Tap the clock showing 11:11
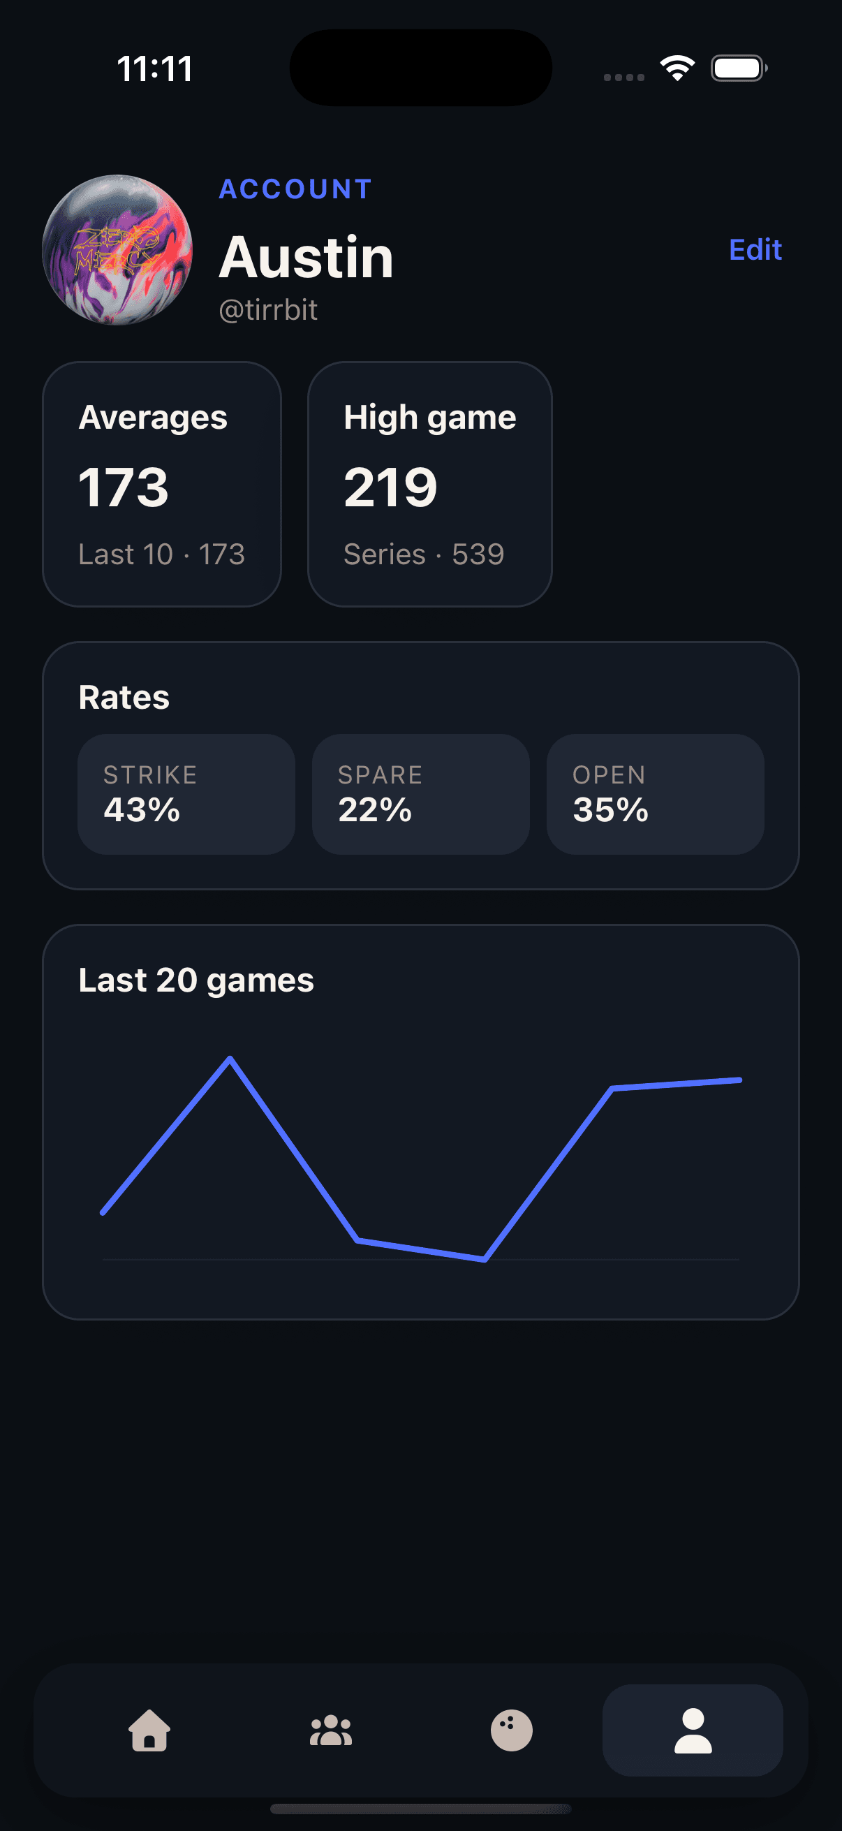The image size is (842, 1831). 155,68
